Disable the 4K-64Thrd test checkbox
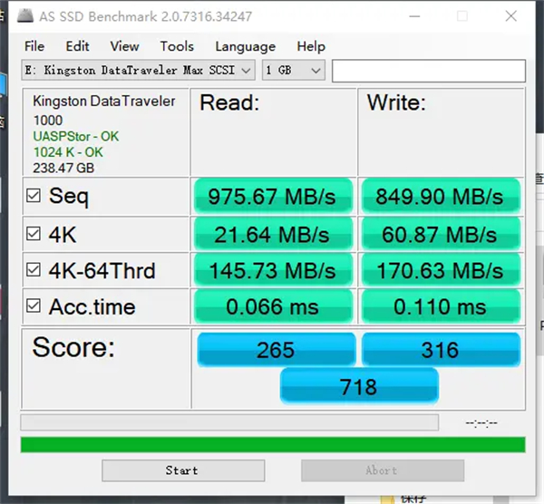Viewport: 544px width, 504px height. [34, 269]
